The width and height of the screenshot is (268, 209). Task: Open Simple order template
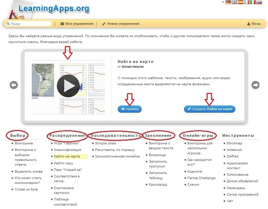pos(105,143)
